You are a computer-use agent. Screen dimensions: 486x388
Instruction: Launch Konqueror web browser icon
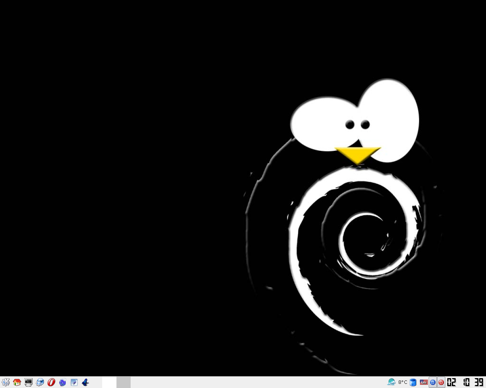(x=40, y=382)
